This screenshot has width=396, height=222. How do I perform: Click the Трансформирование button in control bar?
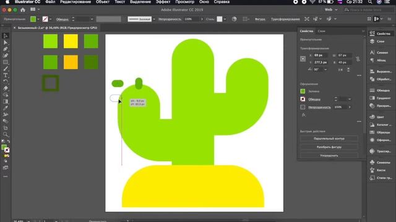coord(285,19)
